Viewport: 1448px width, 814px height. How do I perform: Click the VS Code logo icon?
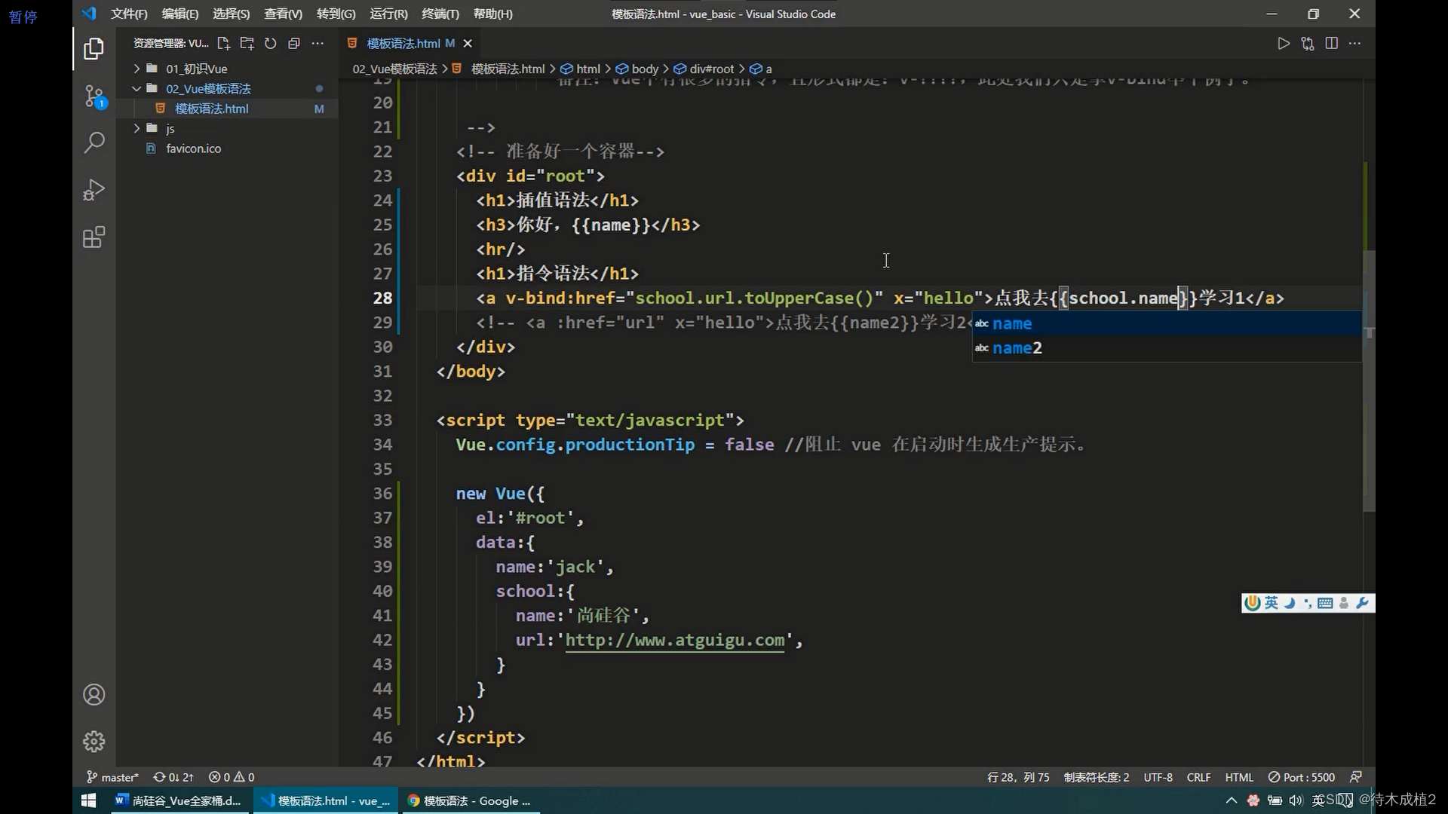click(x=89, y=14)
